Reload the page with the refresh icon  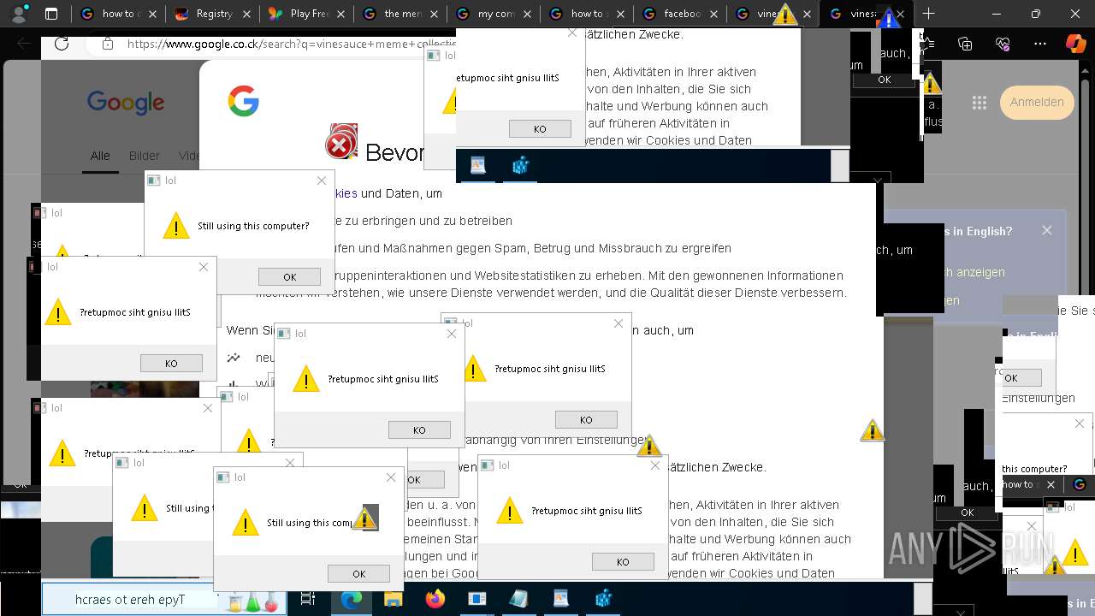[x=61, y=44]
